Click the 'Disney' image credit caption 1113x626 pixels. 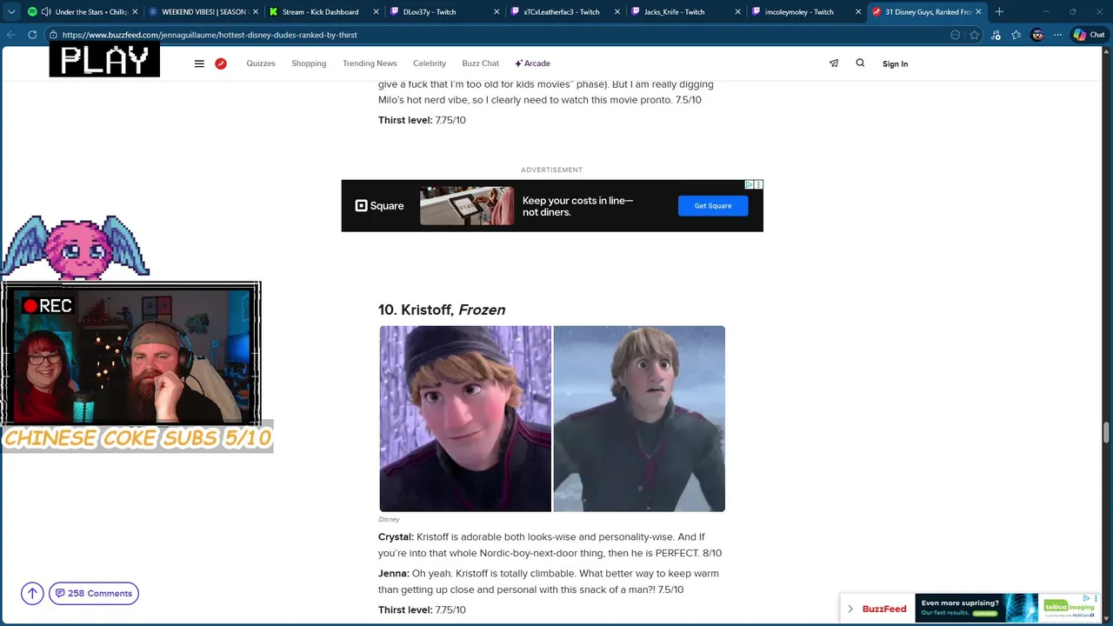pyautogui.click(x=389, y=519)
